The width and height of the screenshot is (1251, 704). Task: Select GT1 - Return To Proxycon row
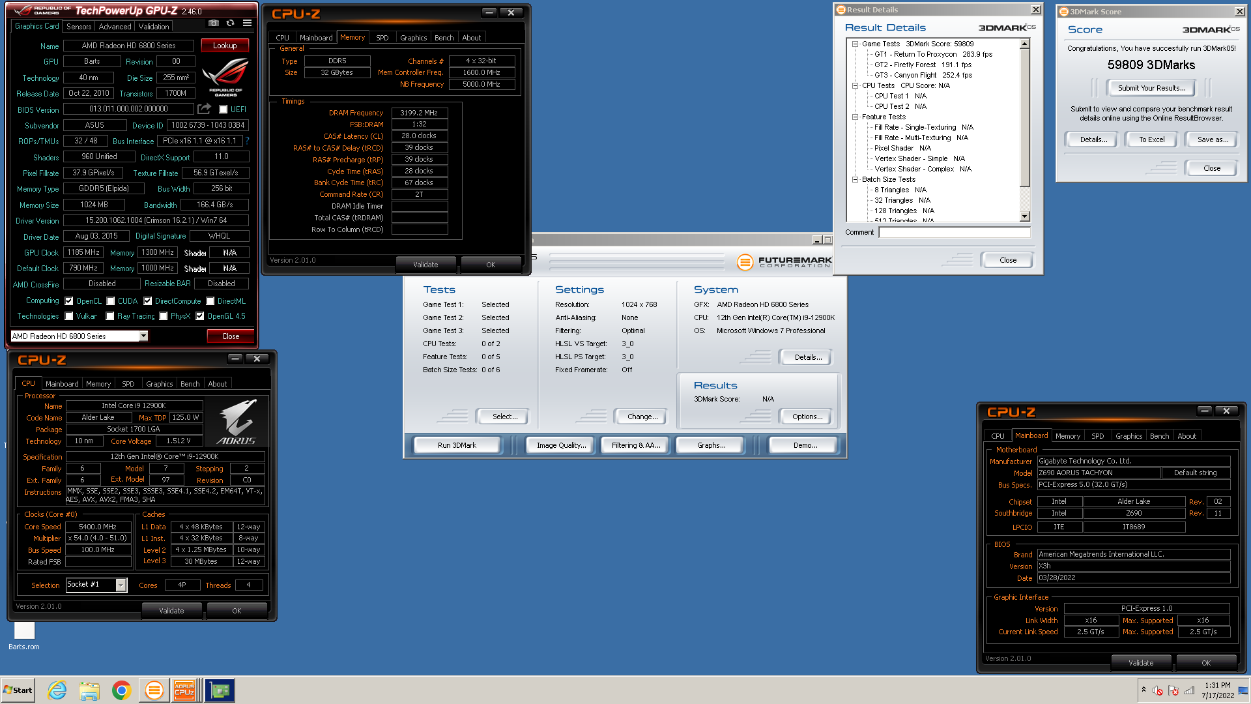[933, 54]
